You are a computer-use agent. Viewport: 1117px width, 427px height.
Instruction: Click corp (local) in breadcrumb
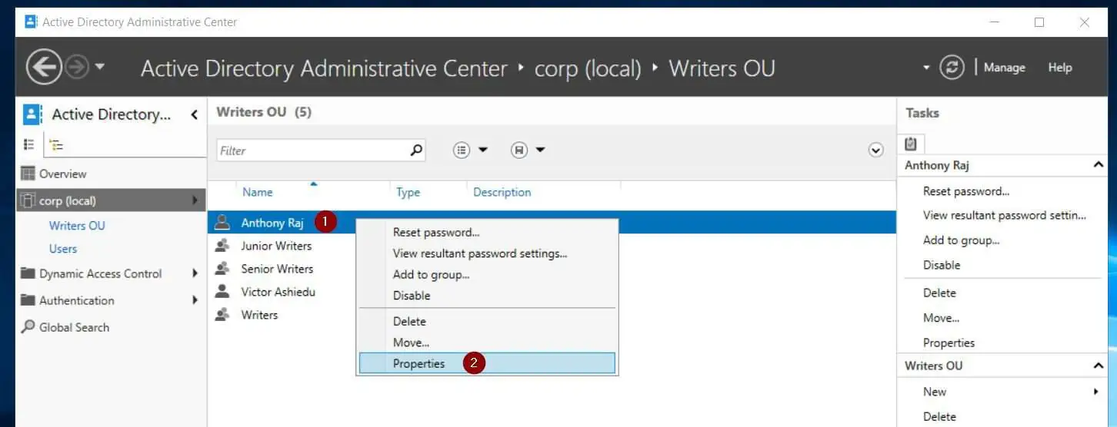(588, 68)
